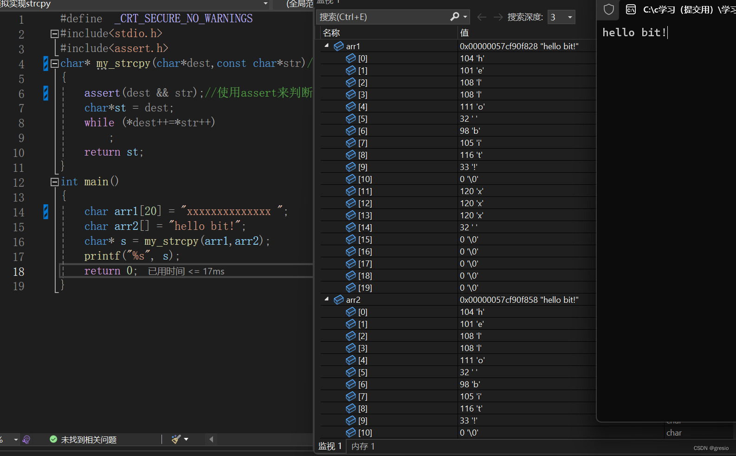The width and height of the screenshot is (736, 456).
Task: Collapse the arr2 watch variable
Action: tap(327, 299)
